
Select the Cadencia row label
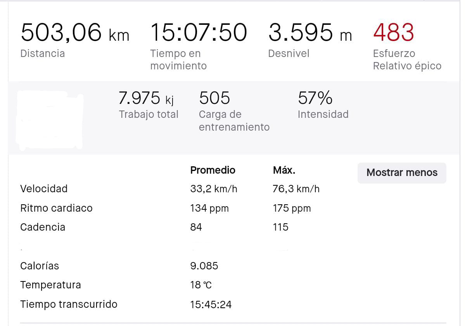[43, 227]
